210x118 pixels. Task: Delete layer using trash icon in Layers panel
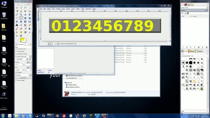(x=206, y=47)
